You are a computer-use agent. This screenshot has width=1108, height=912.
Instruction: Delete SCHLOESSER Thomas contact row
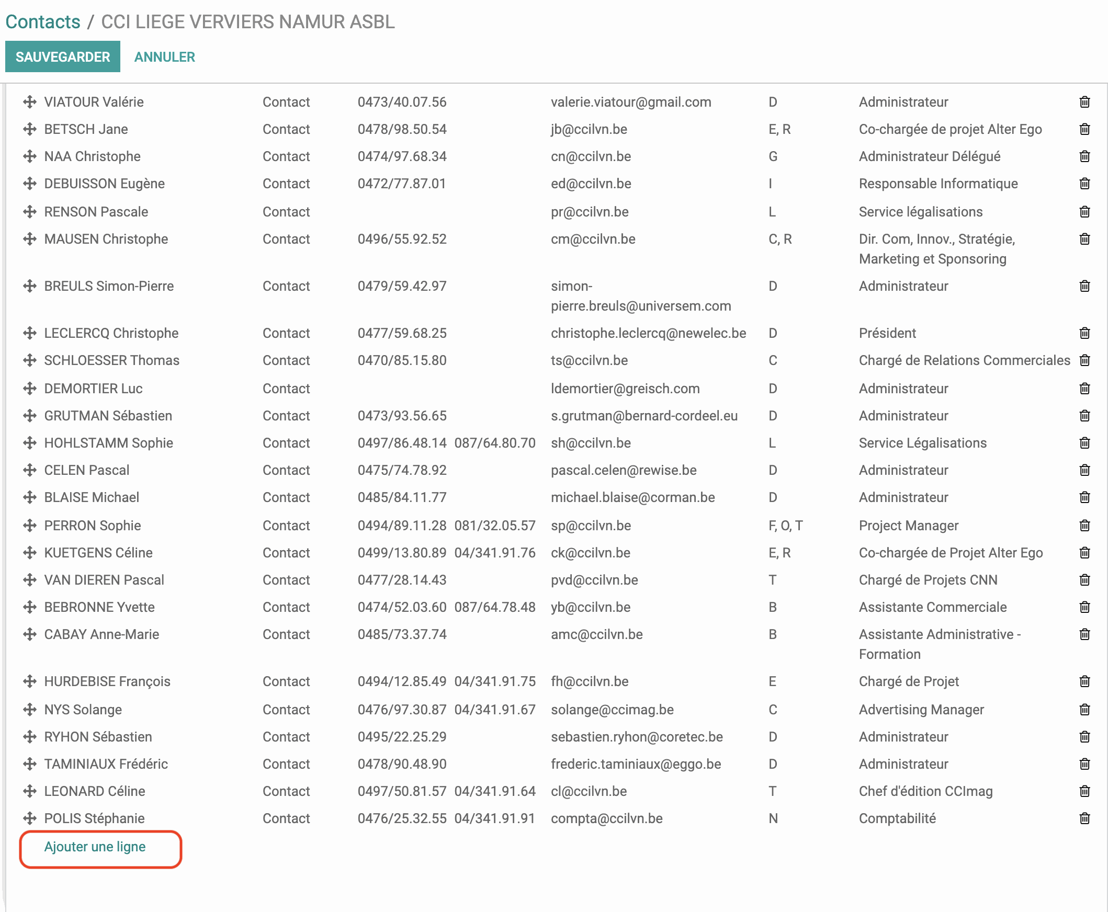[1084, 360]
